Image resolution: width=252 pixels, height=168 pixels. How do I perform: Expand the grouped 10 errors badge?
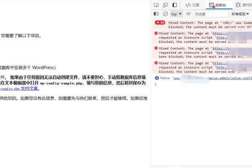(160, 23)
